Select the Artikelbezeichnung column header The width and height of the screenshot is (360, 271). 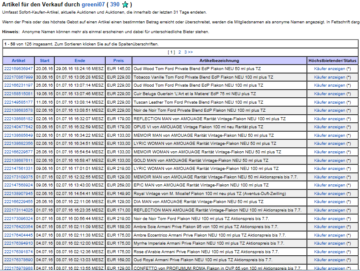(x=219, y=61)
